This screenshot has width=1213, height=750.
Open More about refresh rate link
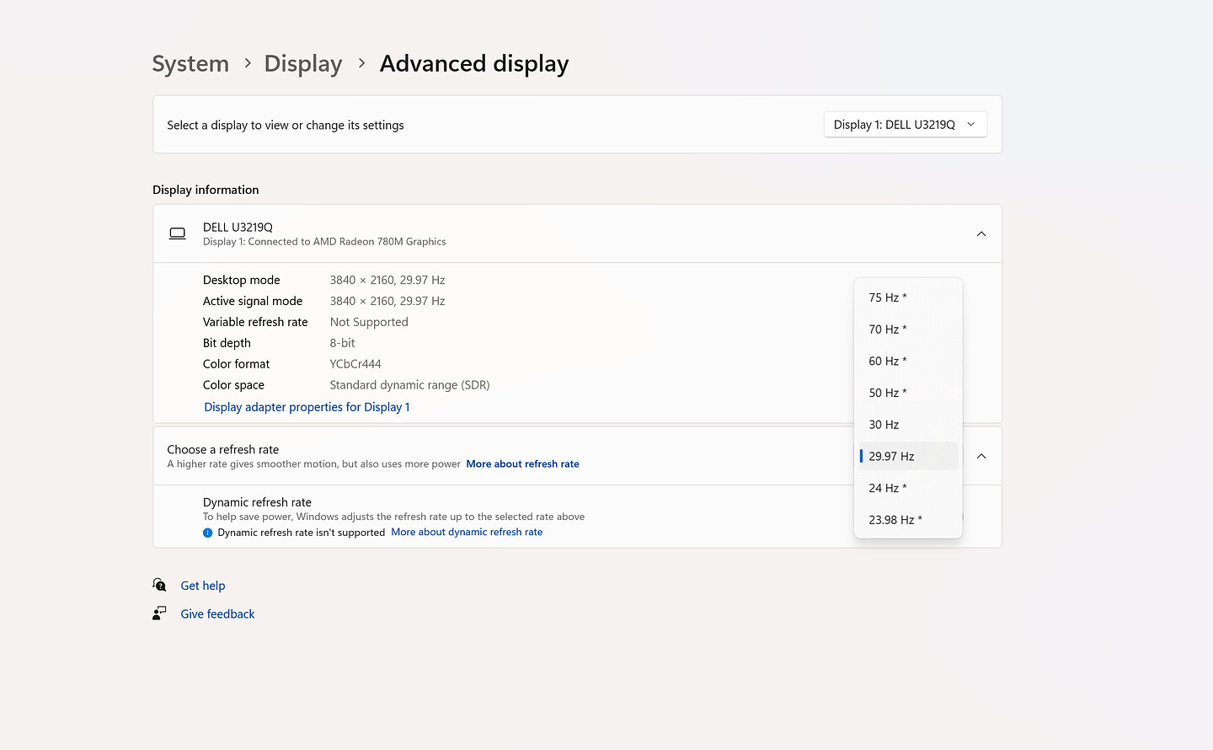[x=522, y=464]
